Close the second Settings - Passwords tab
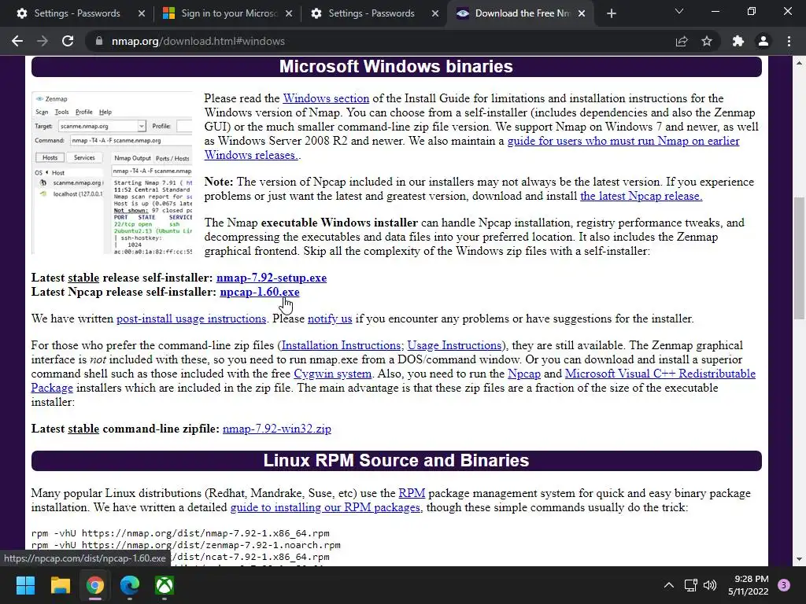The height and width of the screenshot is (604, 806). point(435,14)
